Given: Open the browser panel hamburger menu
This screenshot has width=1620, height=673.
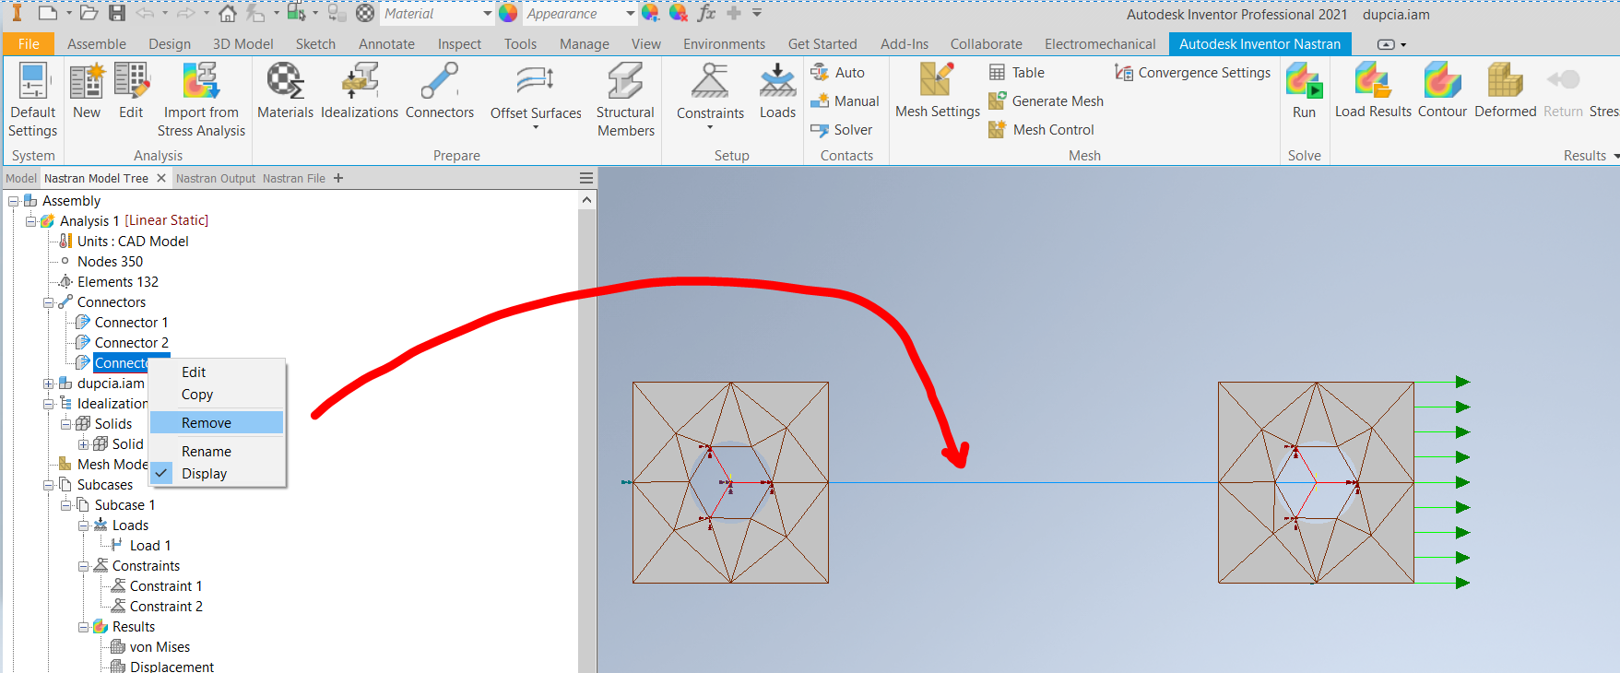Looking at the screenshot, I should pos(586,178).
